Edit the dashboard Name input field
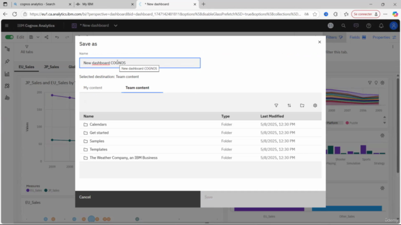Screen dimensions: 401x225 pyautogui.click(x=140, y=62)
